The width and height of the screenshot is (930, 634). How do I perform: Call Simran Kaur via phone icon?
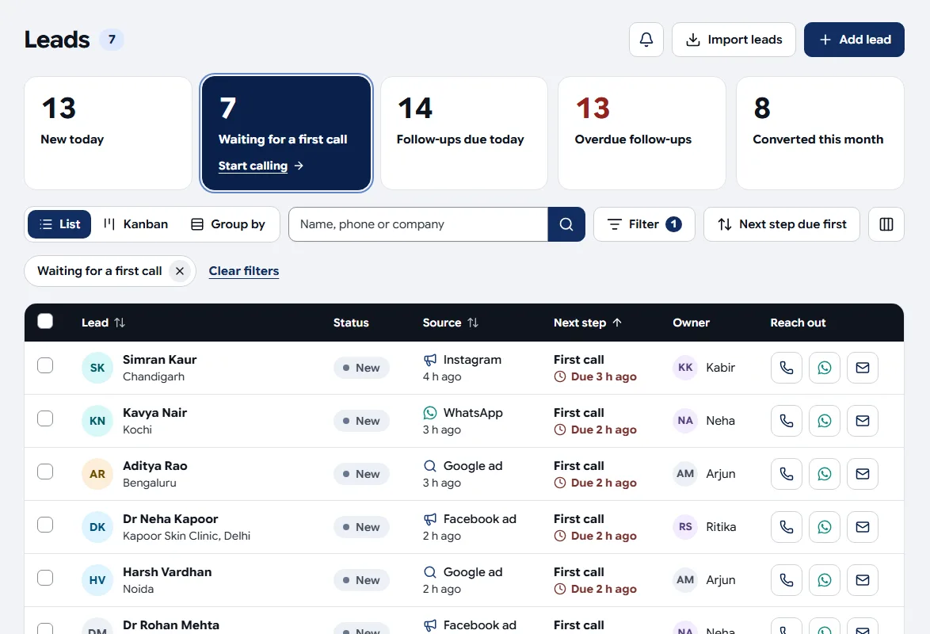(x=787, y=368)
